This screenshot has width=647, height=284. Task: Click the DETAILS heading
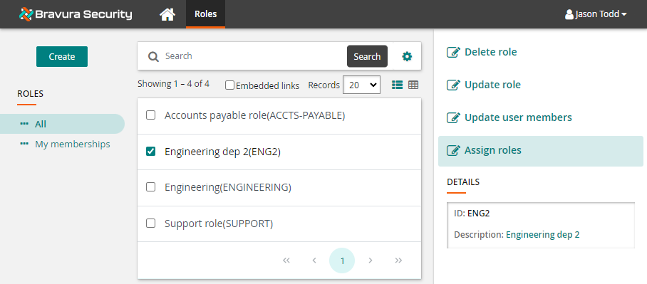coord(463,182)
